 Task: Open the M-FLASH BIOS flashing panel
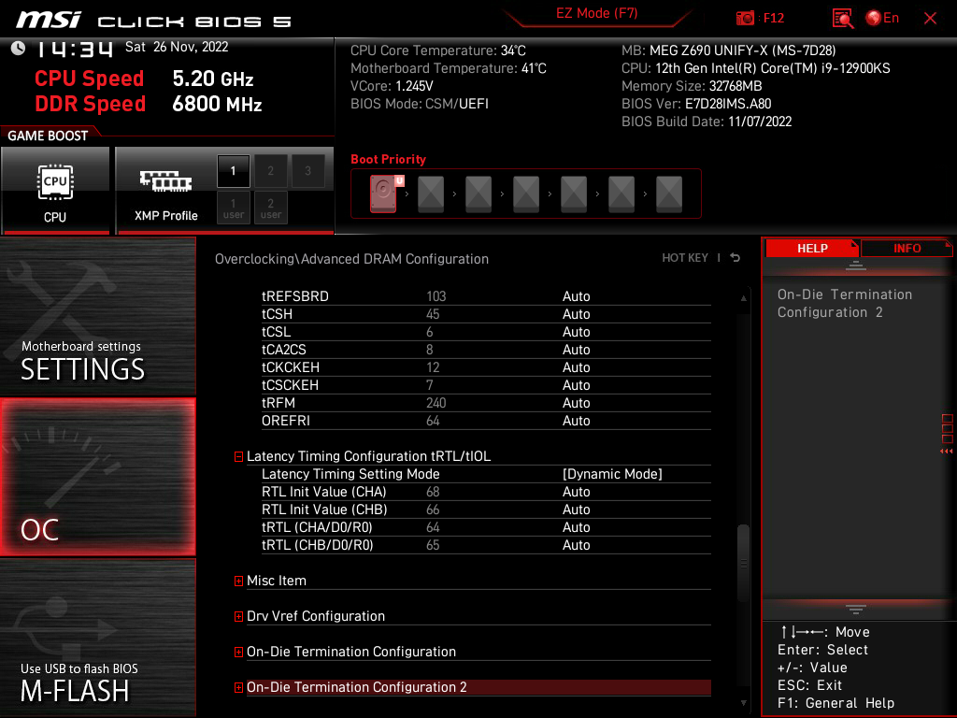pos(97,638)
